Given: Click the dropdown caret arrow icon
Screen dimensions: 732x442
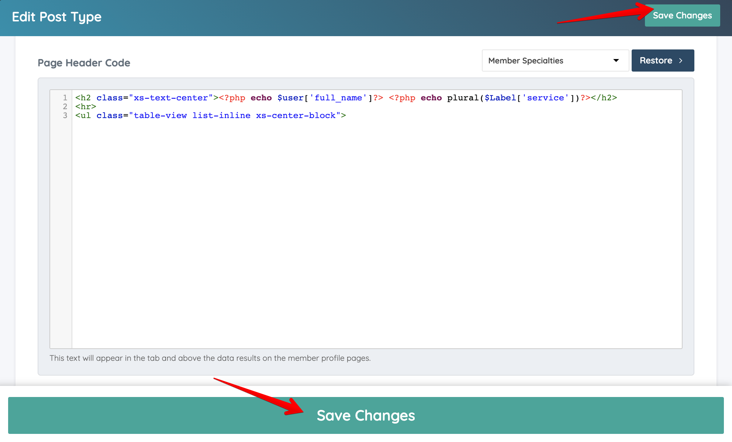Looking at the screenshot, I should pyautogui.click(x=616, y=61).
